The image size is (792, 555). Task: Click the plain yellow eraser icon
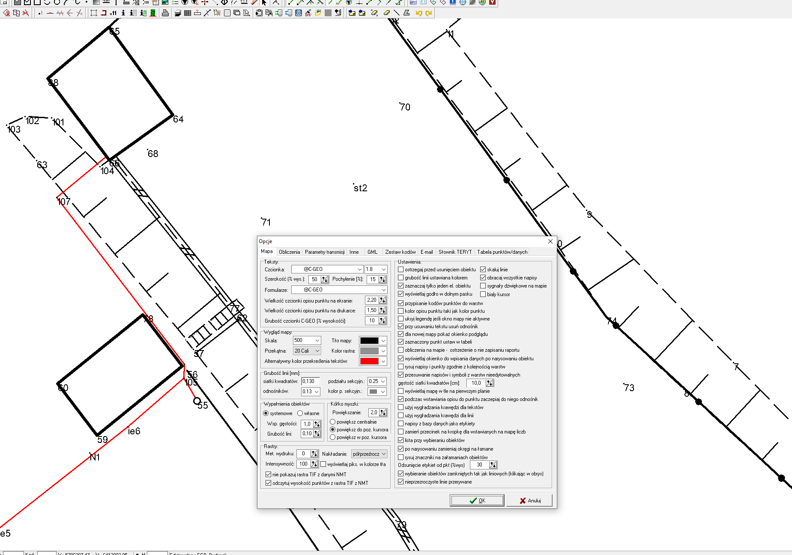[x=387, y=13]
